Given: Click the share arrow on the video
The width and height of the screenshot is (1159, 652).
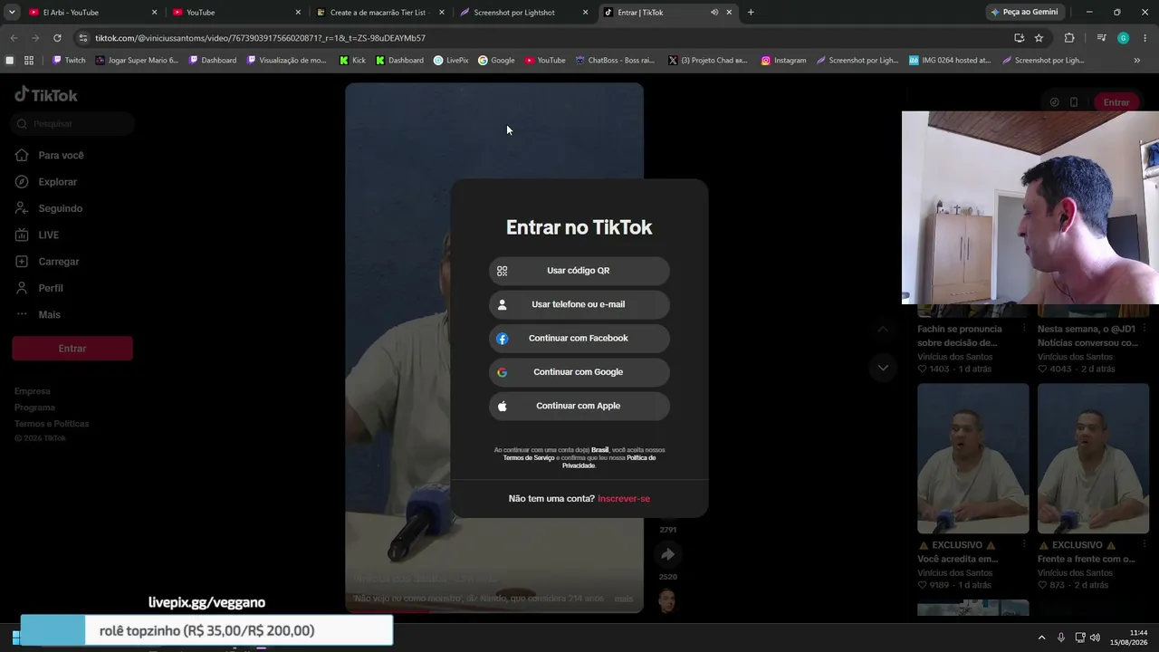Looking at the screenshot, I should click(x=668, y=554).
